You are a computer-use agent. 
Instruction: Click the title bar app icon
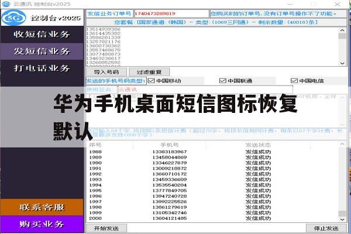click(x=6, y=4)
